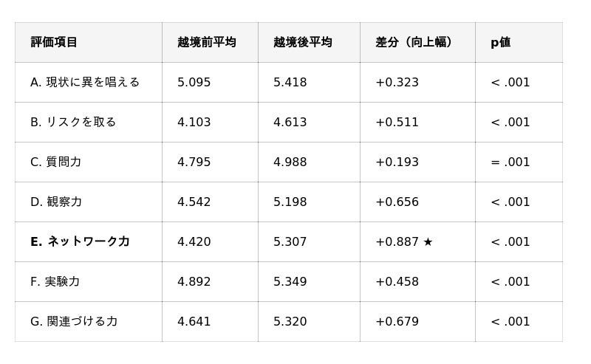Select the row label A. 現状に異を唱える
This screenshot has width=591, height=364.
(85, 83)
